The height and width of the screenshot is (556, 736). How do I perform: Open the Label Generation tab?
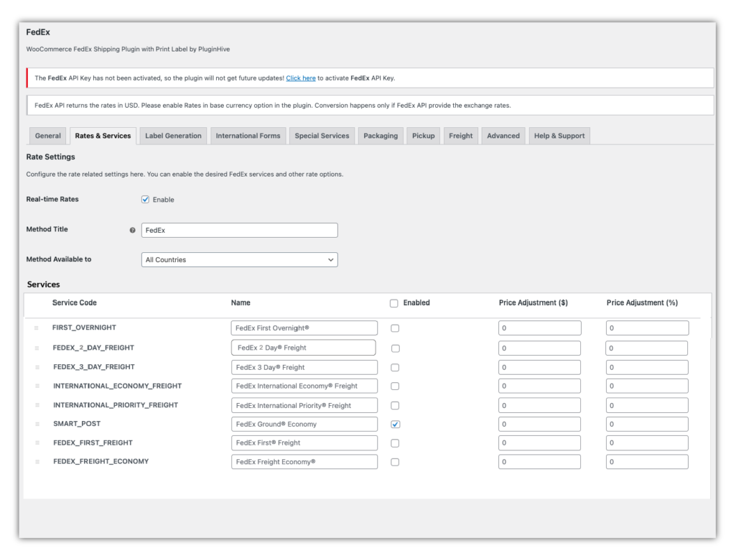(x=173, y=136)
